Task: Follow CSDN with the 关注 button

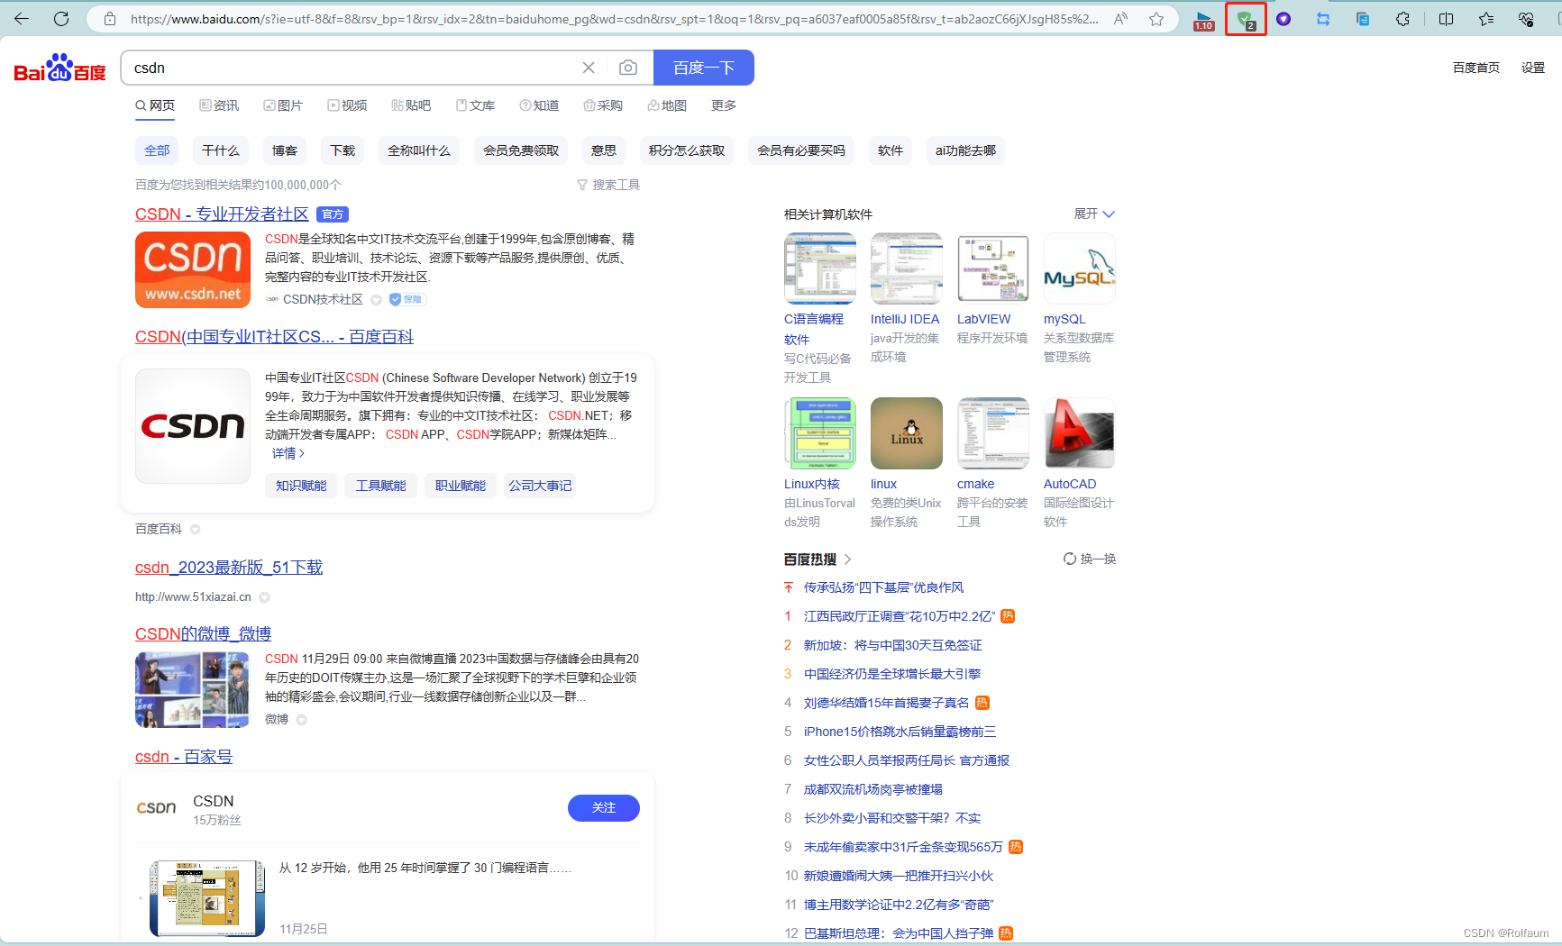Action: point(604,808)
